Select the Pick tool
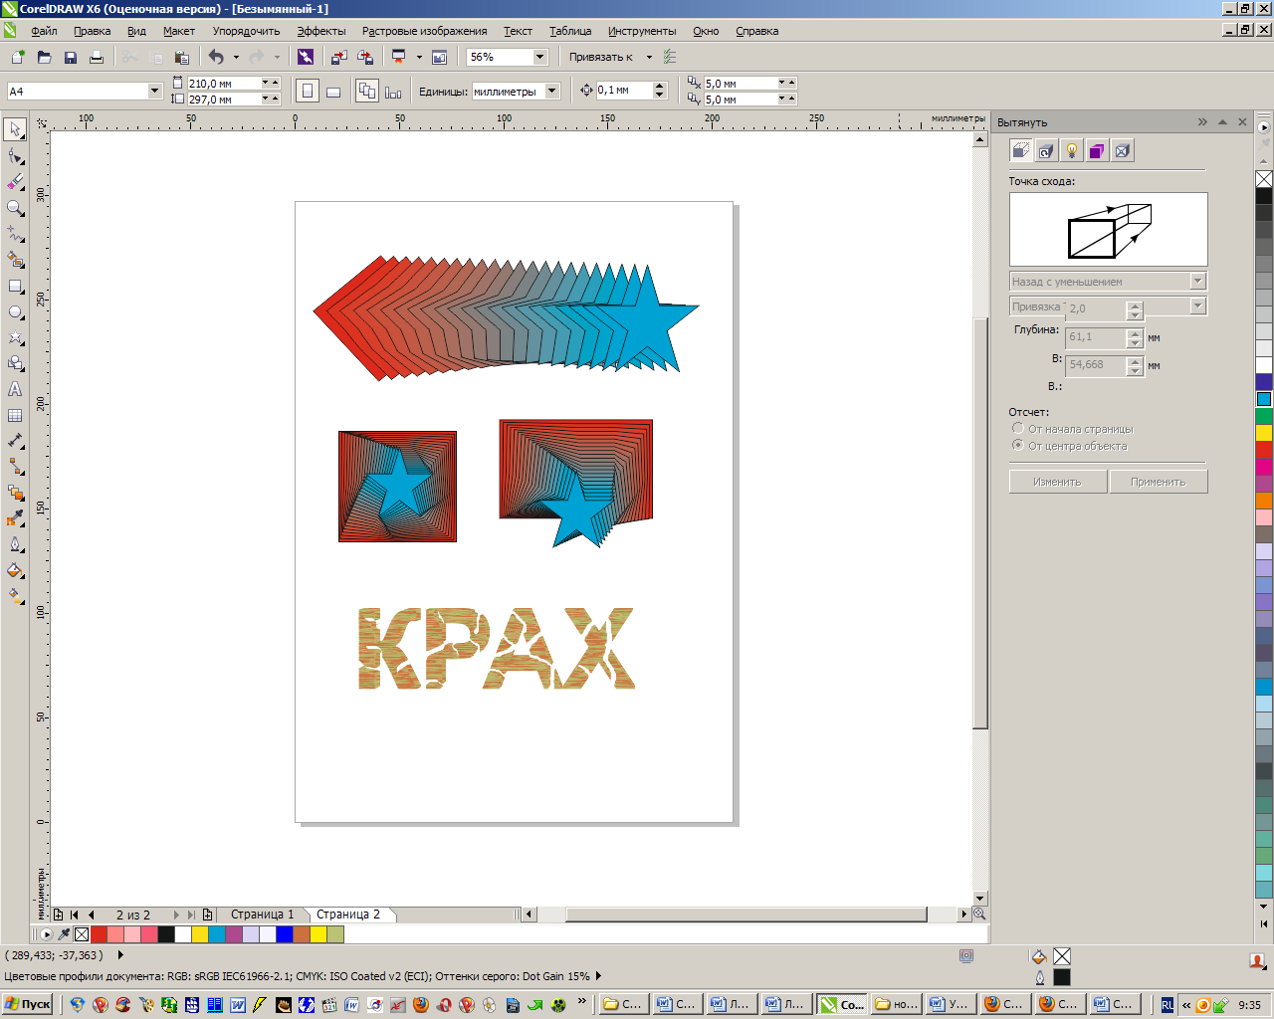The image size is (1274, 1019). [x=15, y=129]
